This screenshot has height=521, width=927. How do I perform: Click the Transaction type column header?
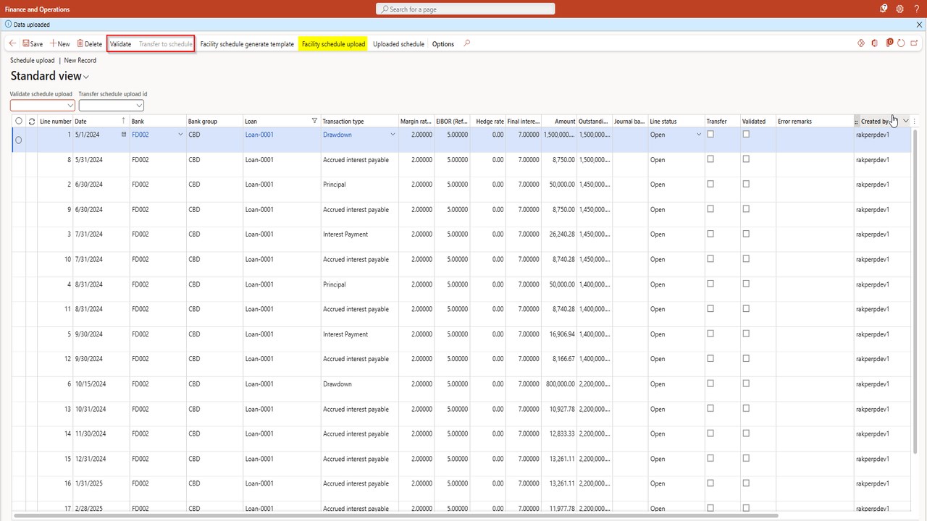(360, 122)
